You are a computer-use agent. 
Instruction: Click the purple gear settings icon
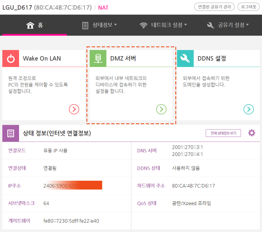[x=252, y=133]
